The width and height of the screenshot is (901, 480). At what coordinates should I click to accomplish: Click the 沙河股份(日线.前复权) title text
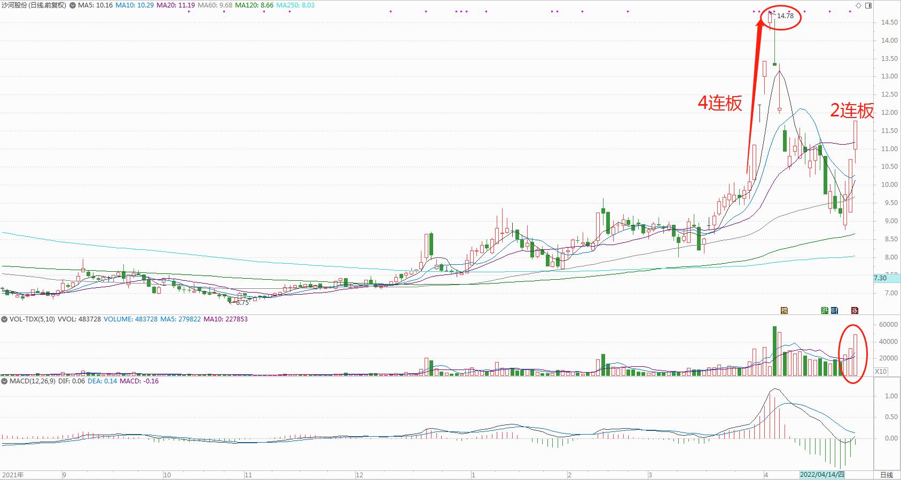33,5
